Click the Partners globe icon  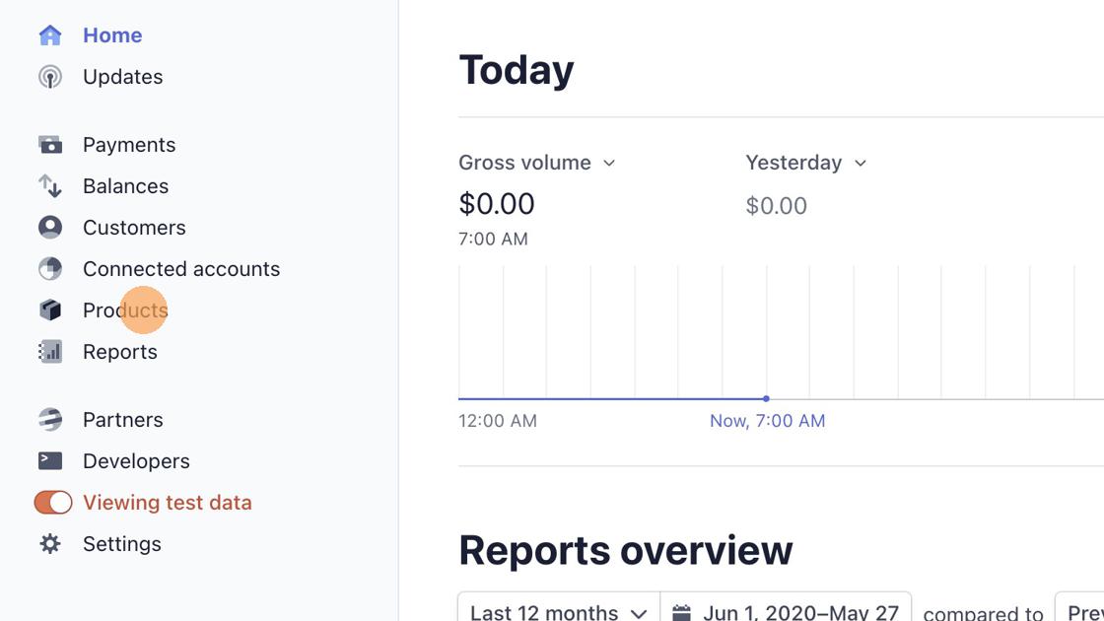coord(50,420)
